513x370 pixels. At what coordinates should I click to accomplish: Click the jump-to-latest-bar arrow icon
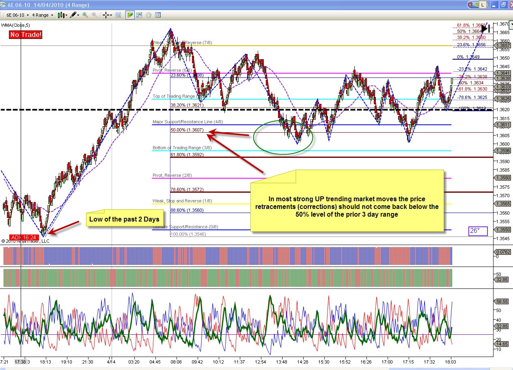point(486,28)
